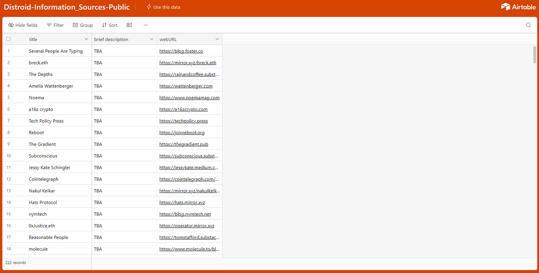This screenshot has width=539, height=273.
Task: Open link https://blog.foster.co
Action: click(181, 51)
